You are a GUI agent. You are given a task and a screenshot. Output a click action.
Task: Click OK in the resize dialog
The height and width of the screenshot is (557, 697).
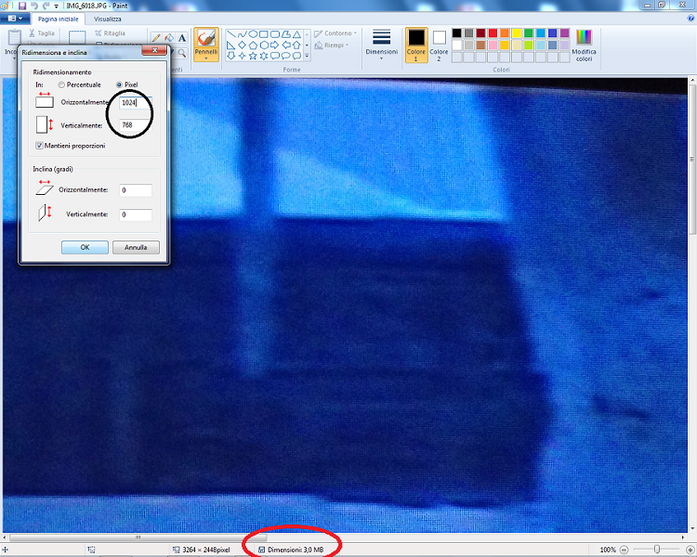[85, 248]
